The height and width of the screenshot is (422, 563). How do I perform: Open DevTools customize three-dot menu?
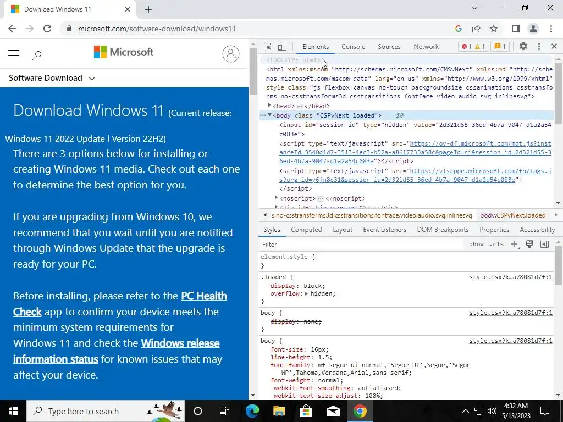[539, 46]
